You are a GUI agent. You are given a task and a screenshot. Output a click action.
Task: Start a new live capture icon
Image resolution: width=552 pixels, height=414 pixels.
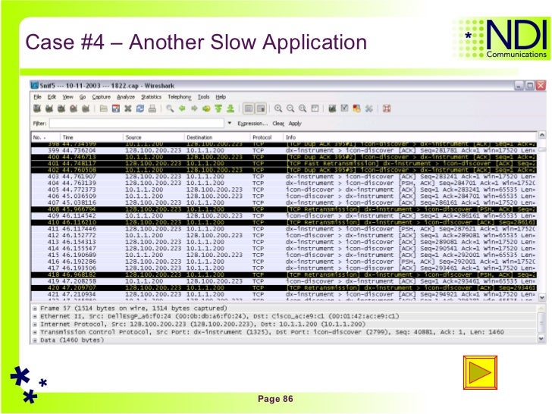point(61,108)
